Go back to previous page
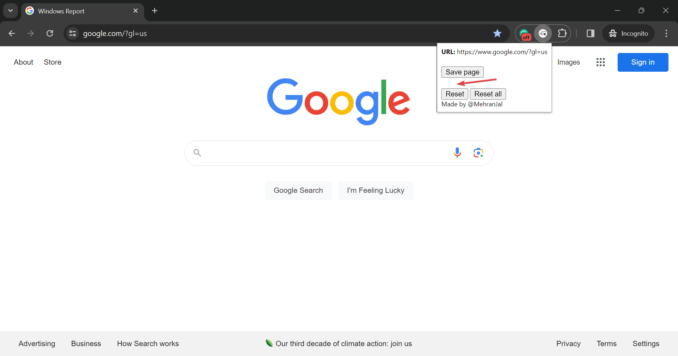The height and width of the screenshot is (356, 678). (12, 34)
